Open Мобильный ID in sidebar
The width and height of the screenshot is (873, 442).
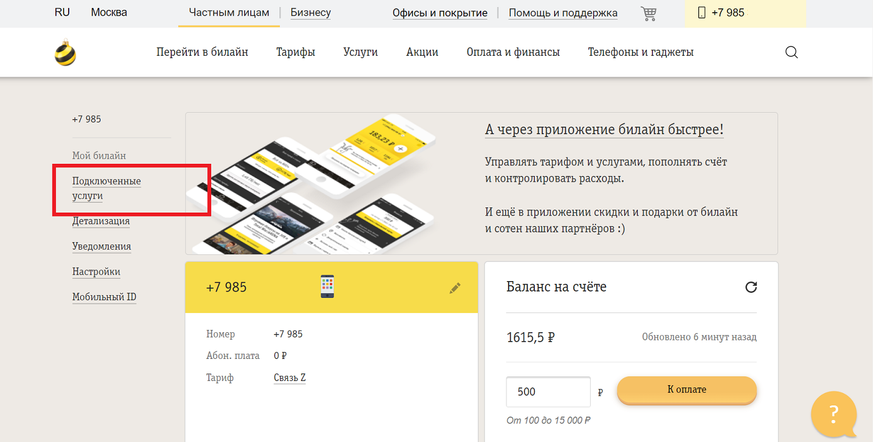pyautogui.click(x=104, y=297)
